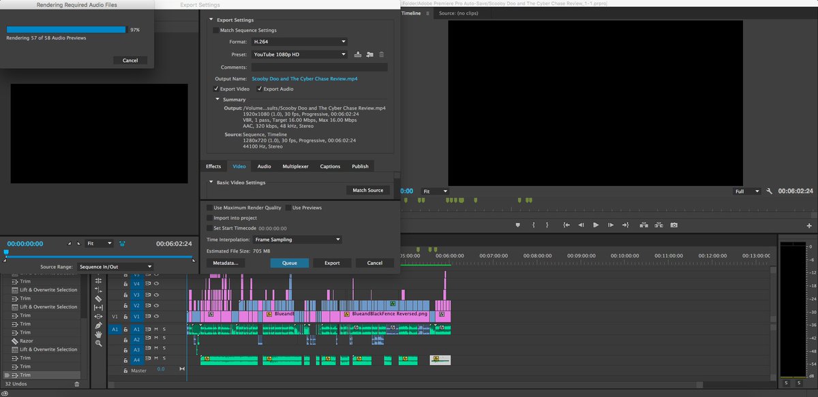The height and width of the screenshot is (397, 818).
Task: Switch to the Effects tab
Action: (x=213, y=166)
